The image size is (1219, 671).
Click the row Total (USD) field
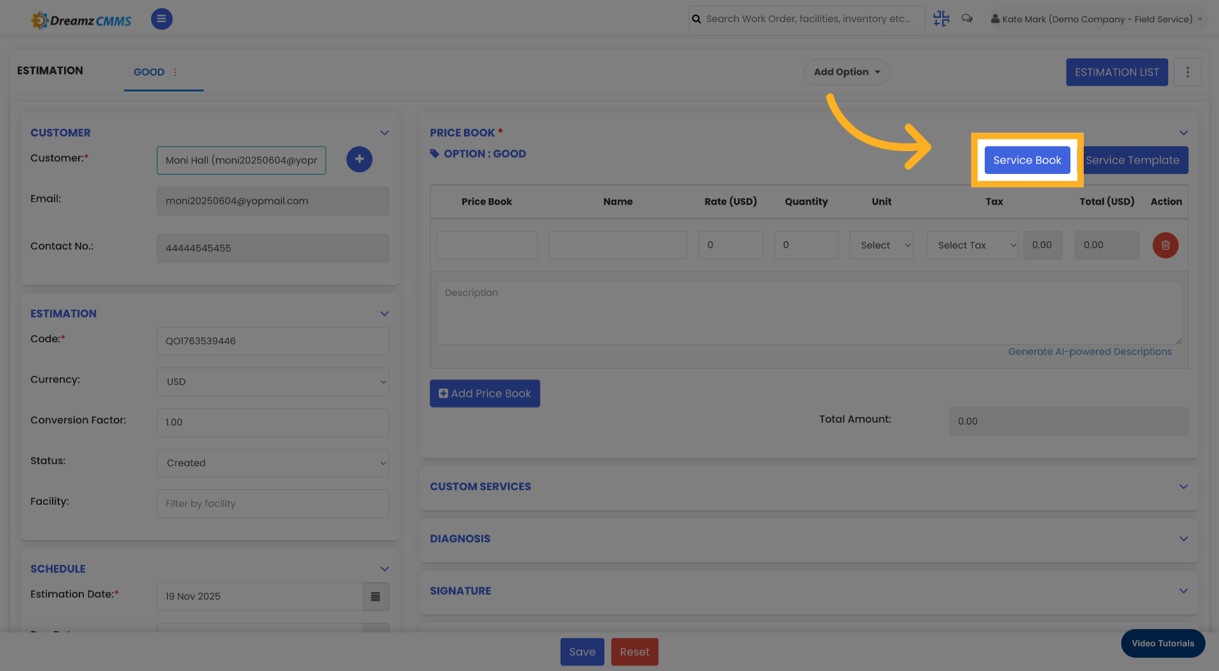tap(1107, 245)
